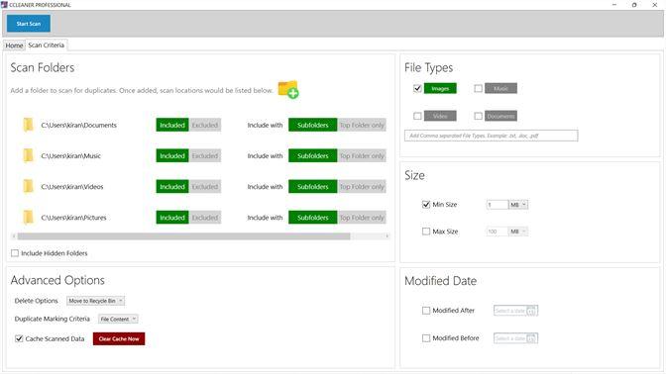Enable the Max Size checkbox
Viewport: 666px width, 374px height.
point(426,232)
